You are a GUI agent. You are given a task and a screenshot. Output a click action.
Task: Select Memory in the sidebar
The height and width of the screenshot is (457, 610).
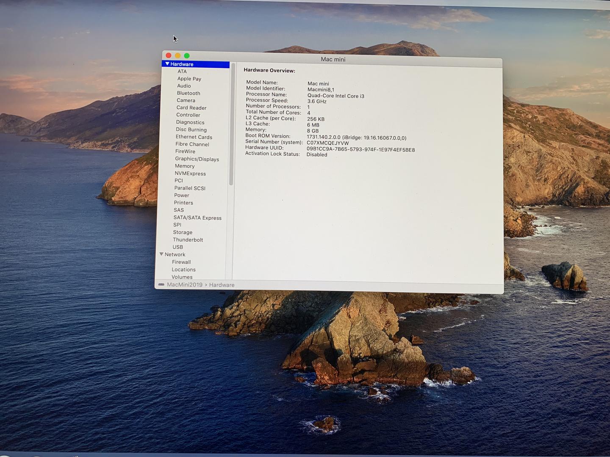pyautogui.click(x=185, y=166)
